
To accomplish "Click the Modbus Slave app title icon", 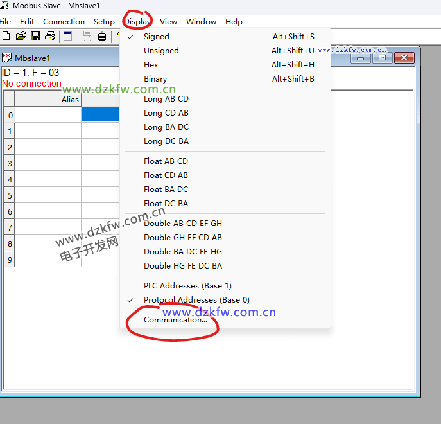I will (4, 4).
